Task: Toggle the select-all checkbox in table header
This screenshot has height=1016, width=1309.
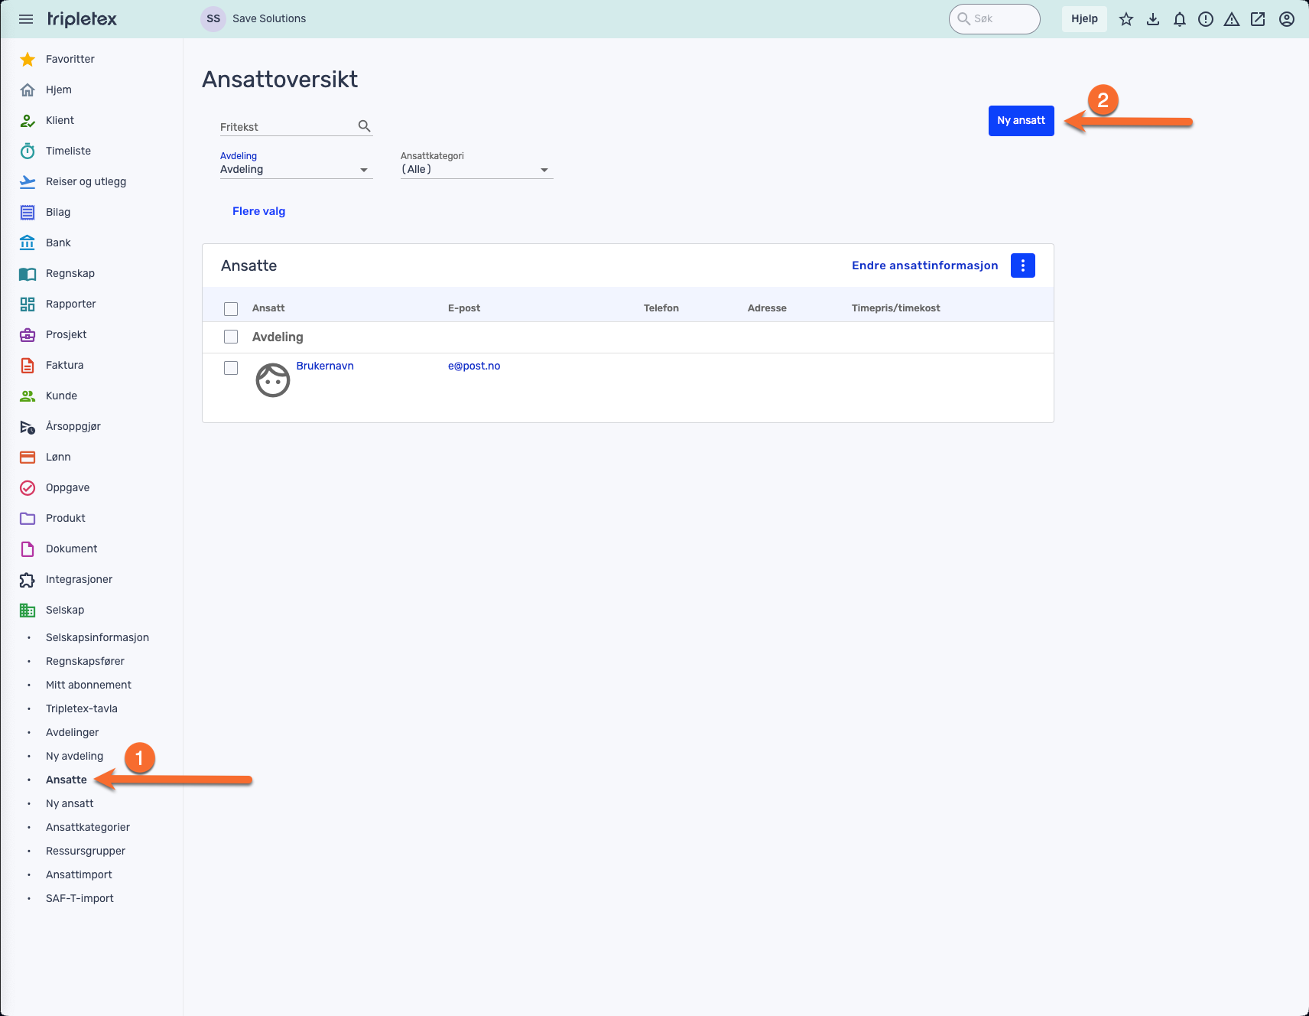Action: tap(231, 309)
